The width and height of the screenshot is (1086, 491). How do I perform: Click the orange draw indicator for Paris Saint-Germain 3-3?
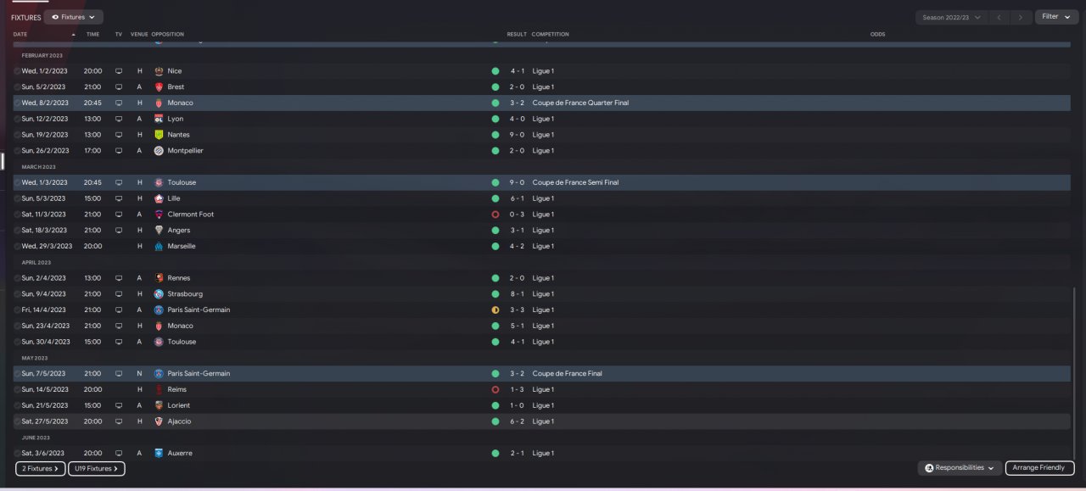495,310
